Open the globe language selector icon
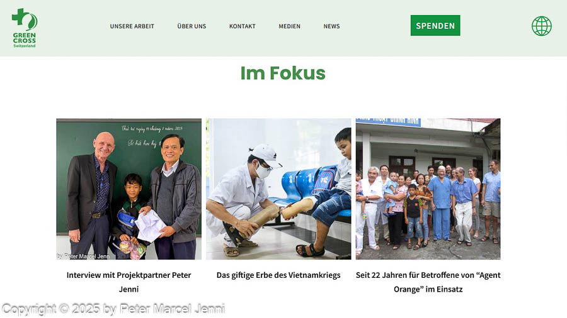The image size is (567, 318). pos(541,26)
